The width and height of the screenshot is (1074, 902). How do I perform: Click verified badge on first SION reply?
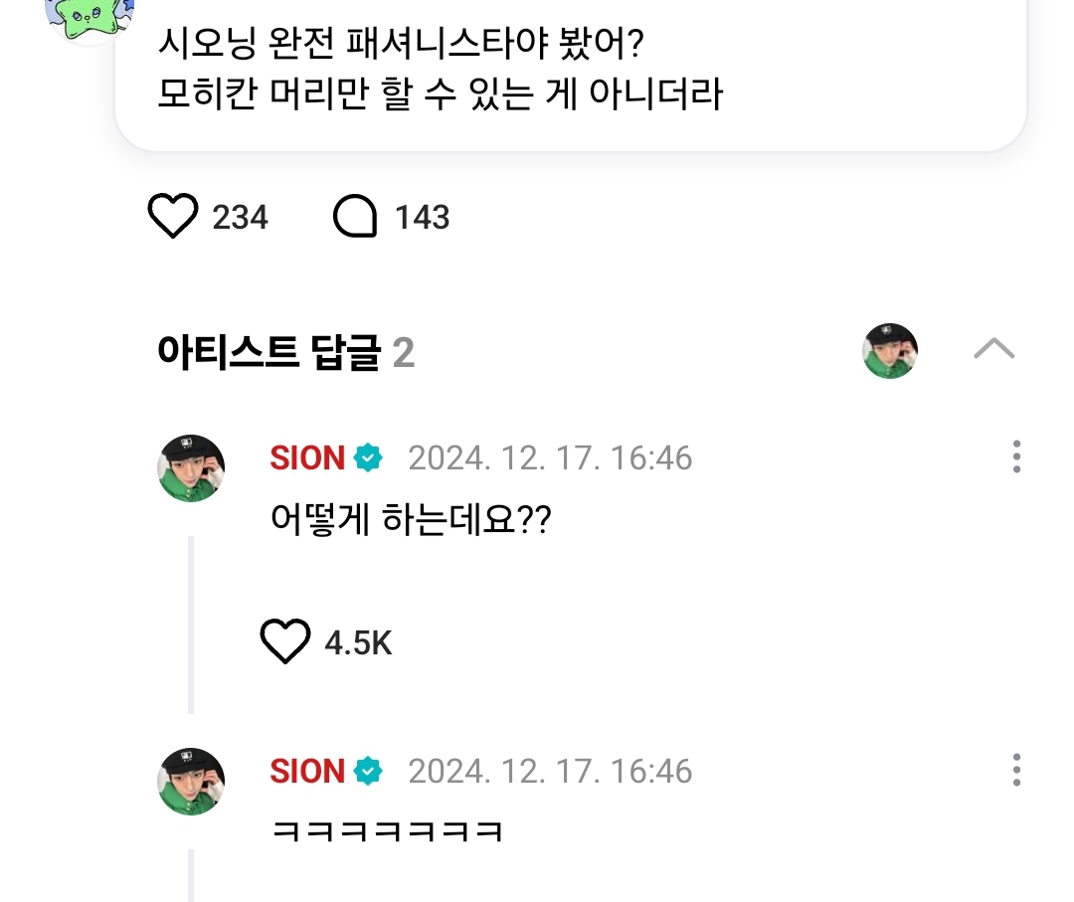tap(368, 458)
